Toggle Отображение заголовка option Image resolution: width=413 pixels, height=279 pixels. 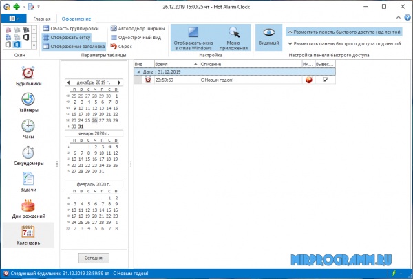pos(74,46)
